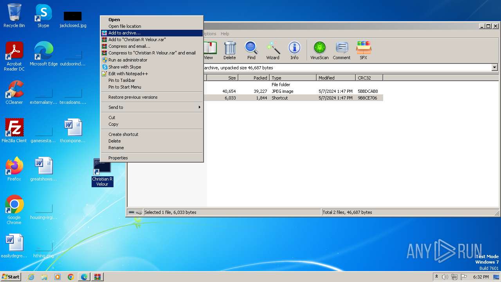Open the Firefox desktop shortcut

(x=14, y=169)
